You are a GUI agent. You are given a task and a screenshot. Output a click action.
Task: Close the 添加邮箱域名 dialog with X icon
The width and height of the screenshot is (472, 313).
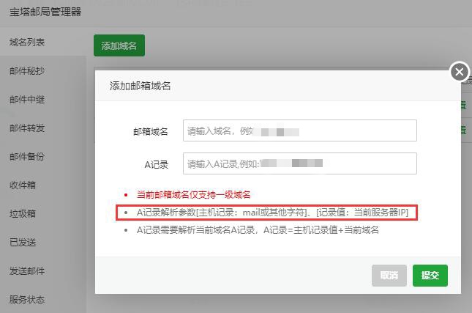point(459,72)
